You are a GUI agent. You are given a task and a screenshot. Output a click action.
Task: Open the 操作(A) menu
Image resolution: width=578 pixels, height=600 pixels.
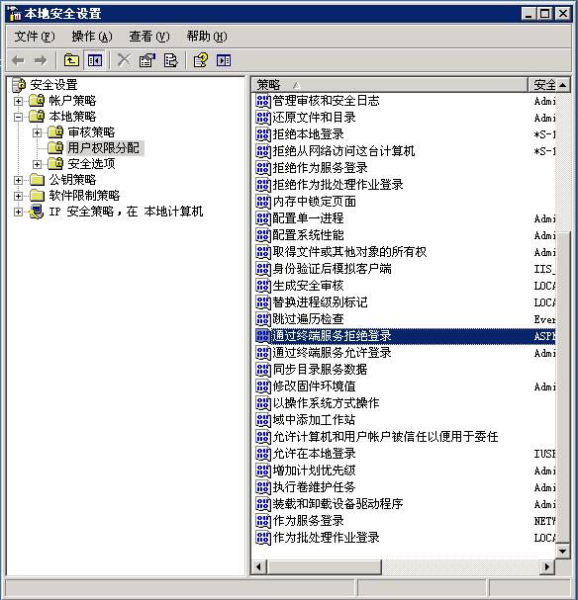[x=92, y=37]
